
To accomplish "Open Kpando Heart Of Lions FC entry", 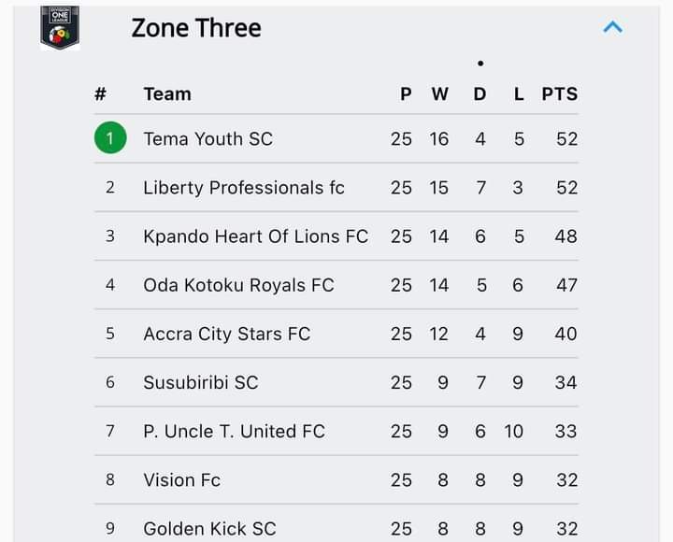I will (336, 236).
